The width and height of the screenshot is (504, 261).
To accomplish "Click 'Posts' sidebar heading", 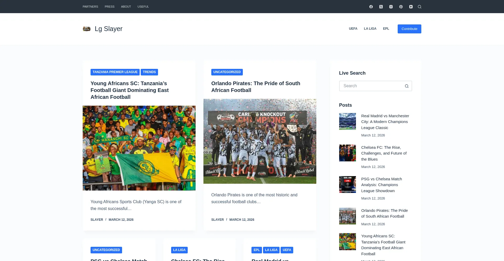I will (345, 105).
